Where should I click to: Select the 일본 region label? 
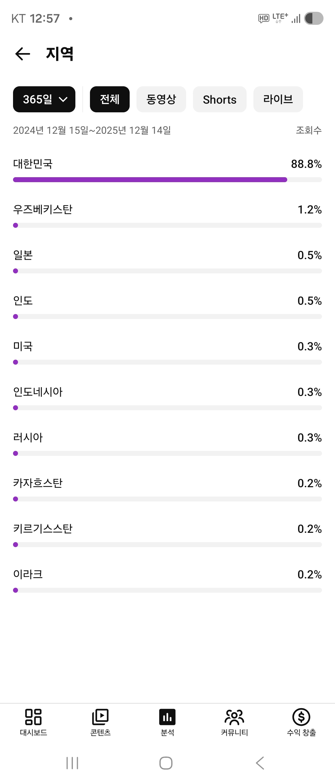pos(23,255)
